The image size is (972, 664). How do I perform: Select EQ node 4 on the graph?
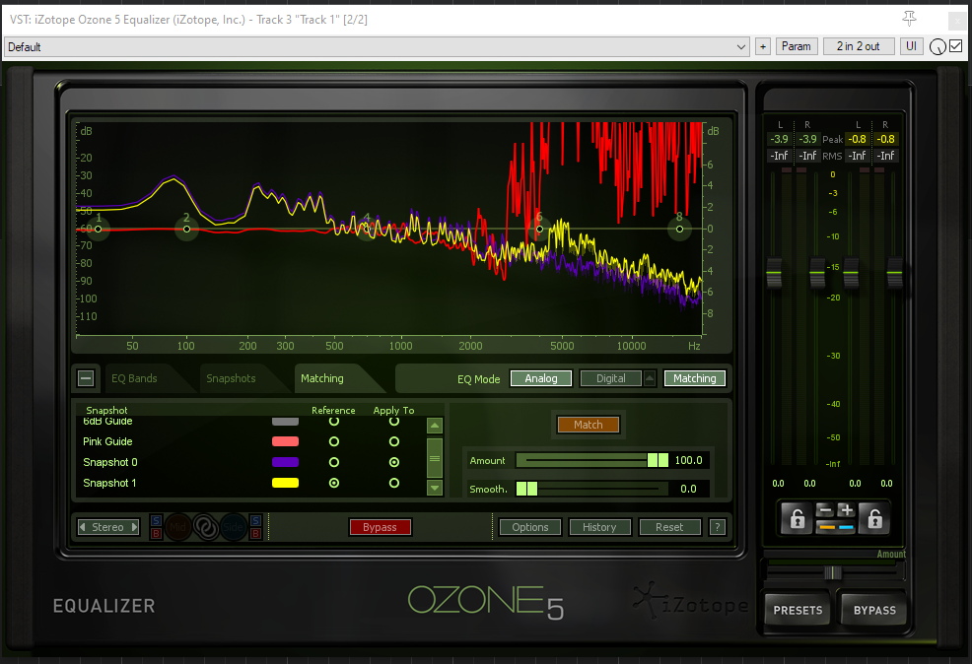coord(367,228)
